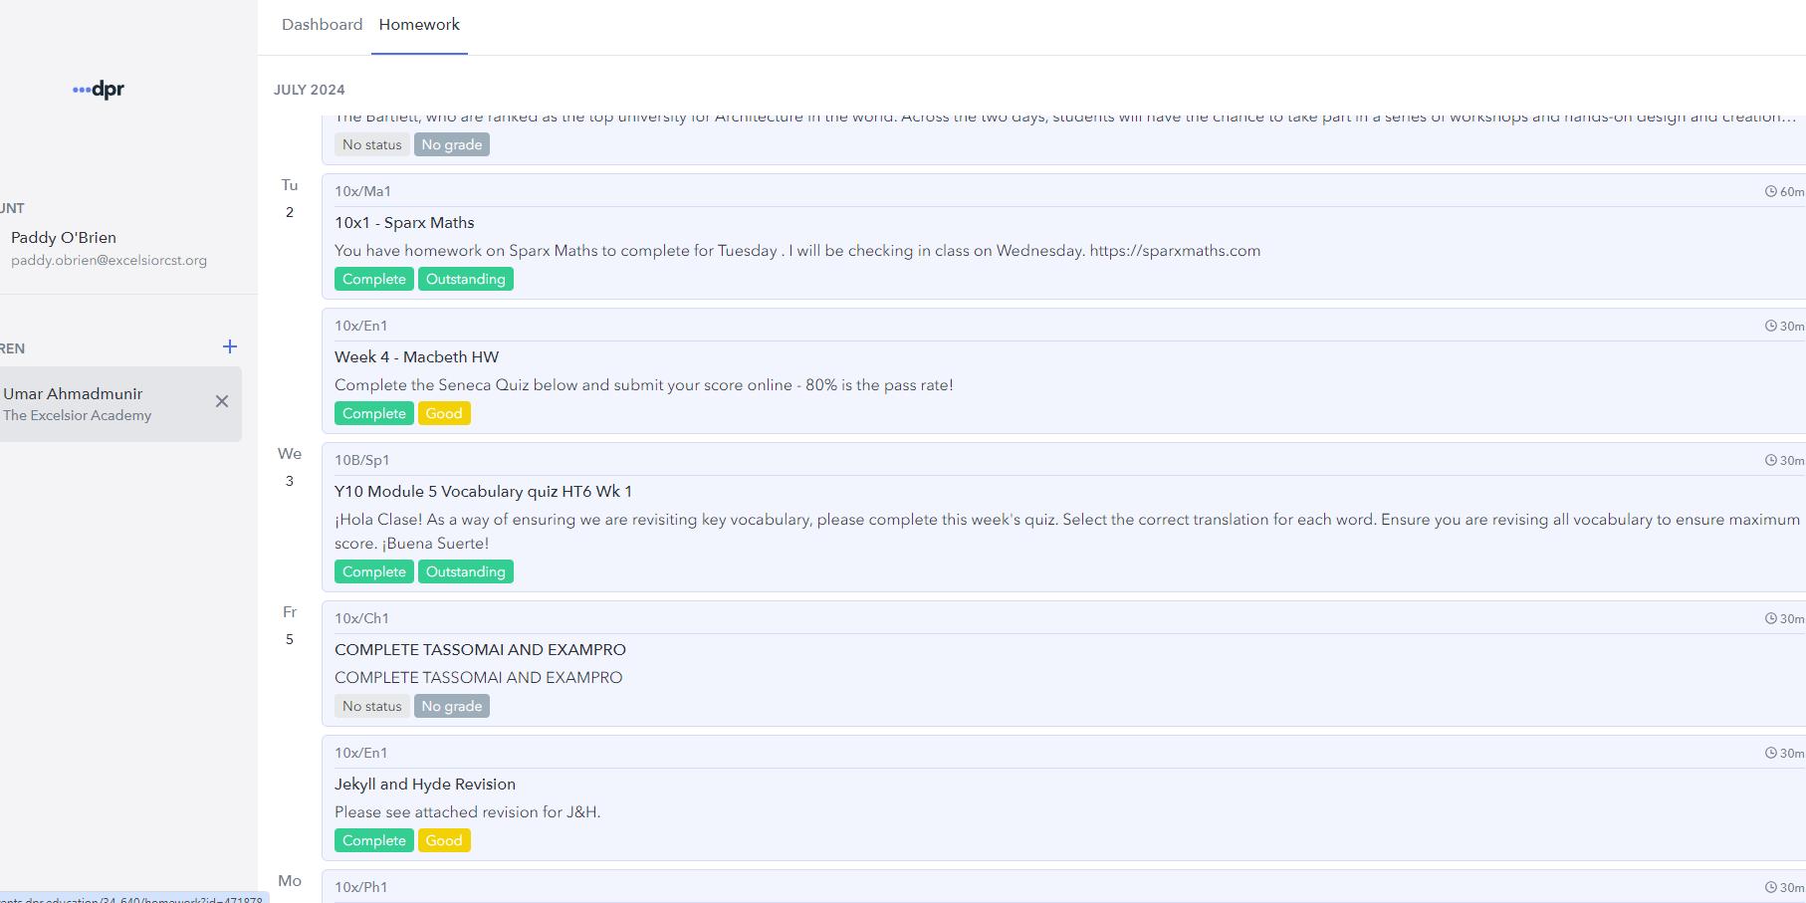1806x903 pixels.
Task: Click the Complete badge on Vocabulary quiz
Action: 374,572
